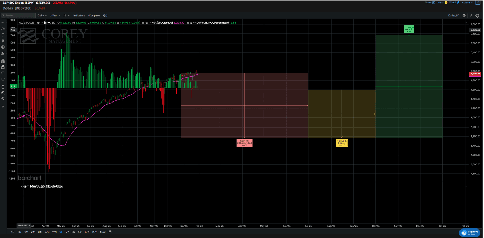Click the zoom out magnifier icon
This screenshot has width=484, height=238.
(x=3, y=99)
